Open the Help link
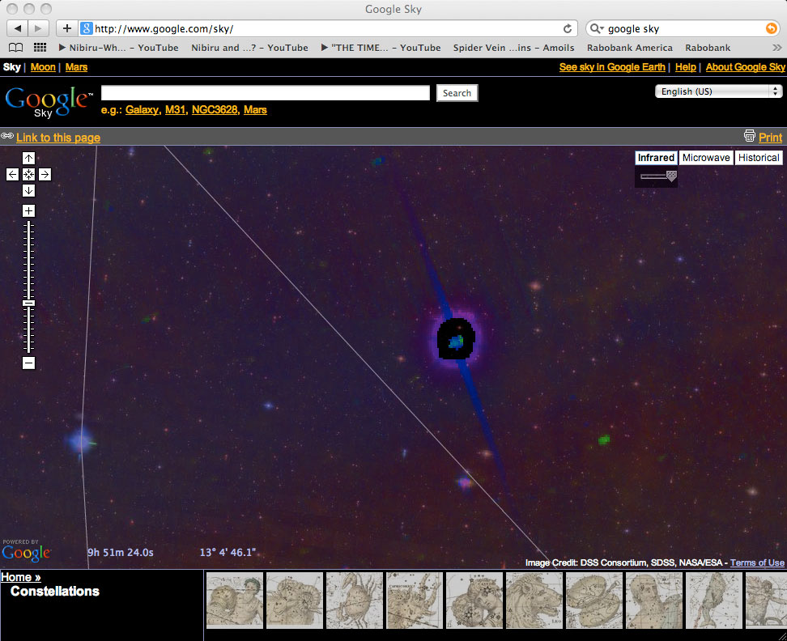The image size is (787, 641). 686,67
